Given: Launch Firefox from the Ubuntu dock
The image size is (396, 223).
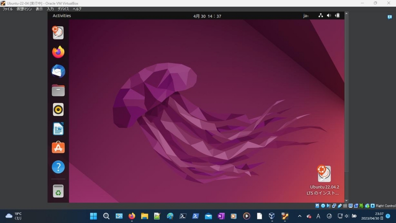Looking at the screenshot, I should [58, 52].
